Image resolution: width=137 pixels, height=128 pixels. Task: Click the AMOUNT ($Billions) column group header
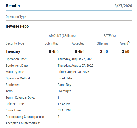point(62,36)
